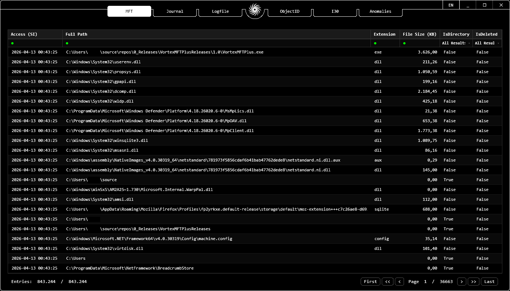The width and height of the screenshot is (510, 291).
Task: Click the green filter dot under Full Path
Action: click(x=67, y=43)
